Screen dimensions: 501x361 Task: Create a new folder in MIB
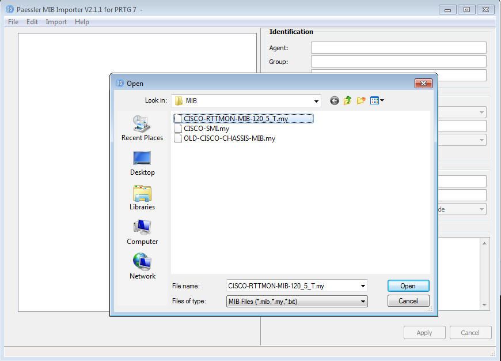[x=360, y=101]
